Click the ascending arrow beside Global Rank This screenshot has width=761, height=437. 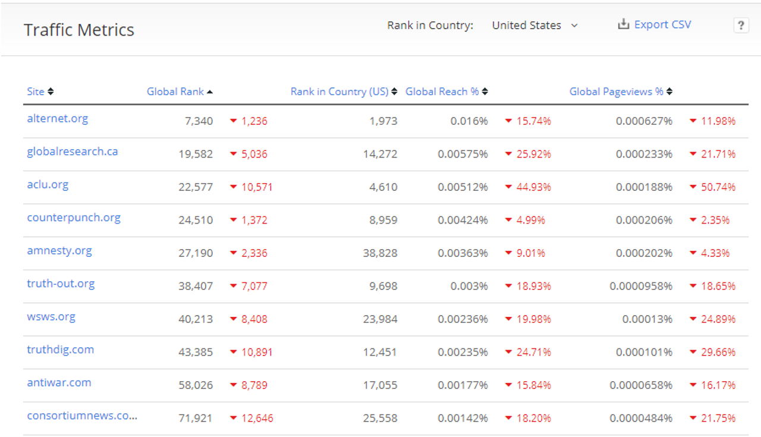(210, 92)
